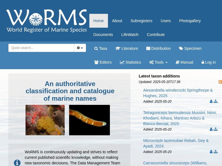Select the 'Latest taxon additions' heading
Screen dimensions: 222x166
pyautogui.click(x=159, y=76)
